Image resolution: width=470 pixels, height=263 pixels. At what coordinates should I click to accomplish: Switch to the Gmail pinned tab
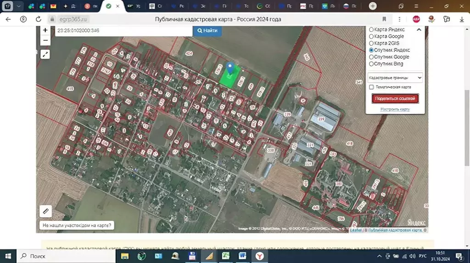click(x=53, y=6)
